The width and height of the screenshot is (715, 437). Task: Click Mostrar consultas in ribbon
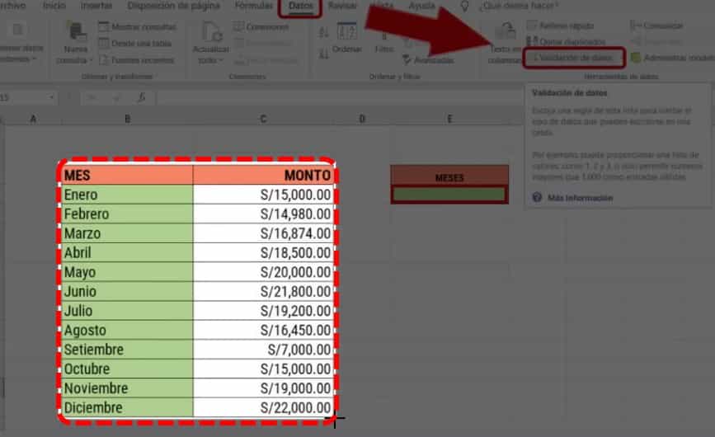point(142,27)
